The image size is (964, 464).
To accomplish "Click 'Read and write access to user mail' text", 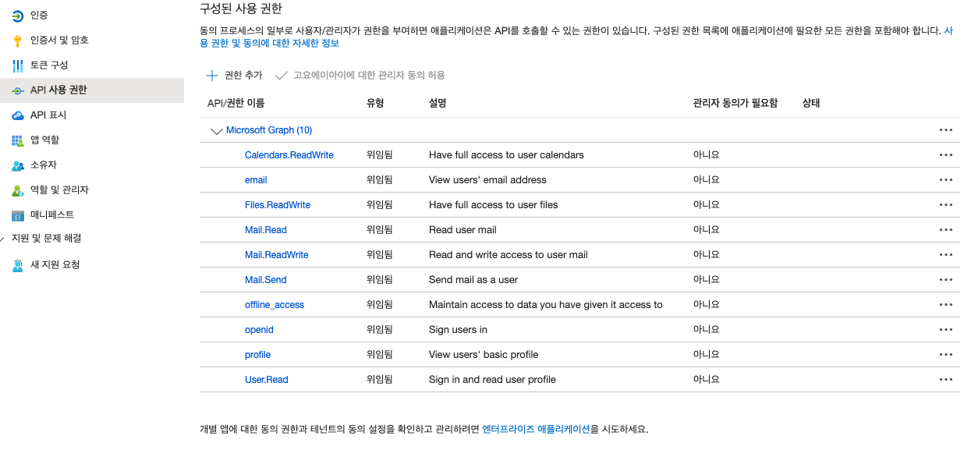I will 509,255.
